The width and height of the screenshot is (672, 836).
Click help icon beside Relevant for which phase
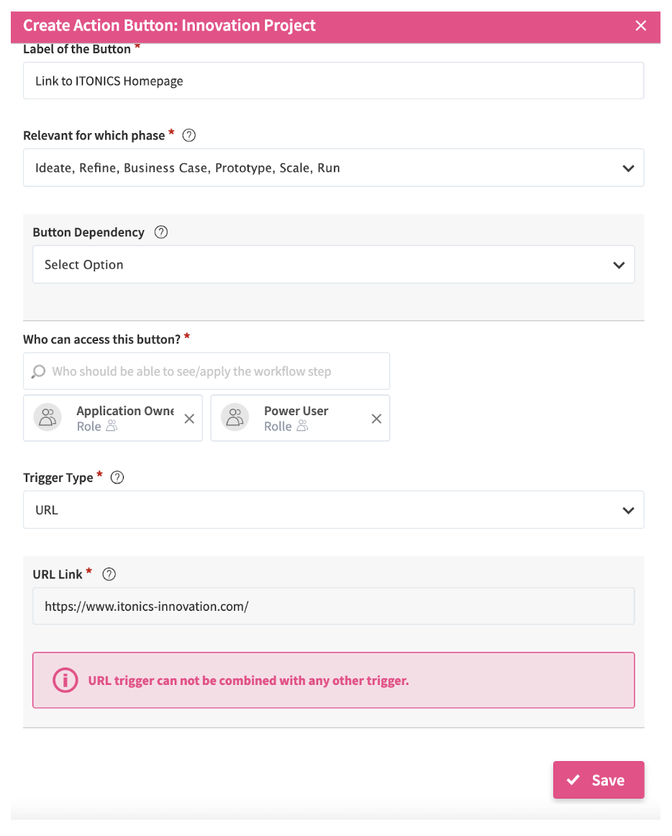pos(189,135)
